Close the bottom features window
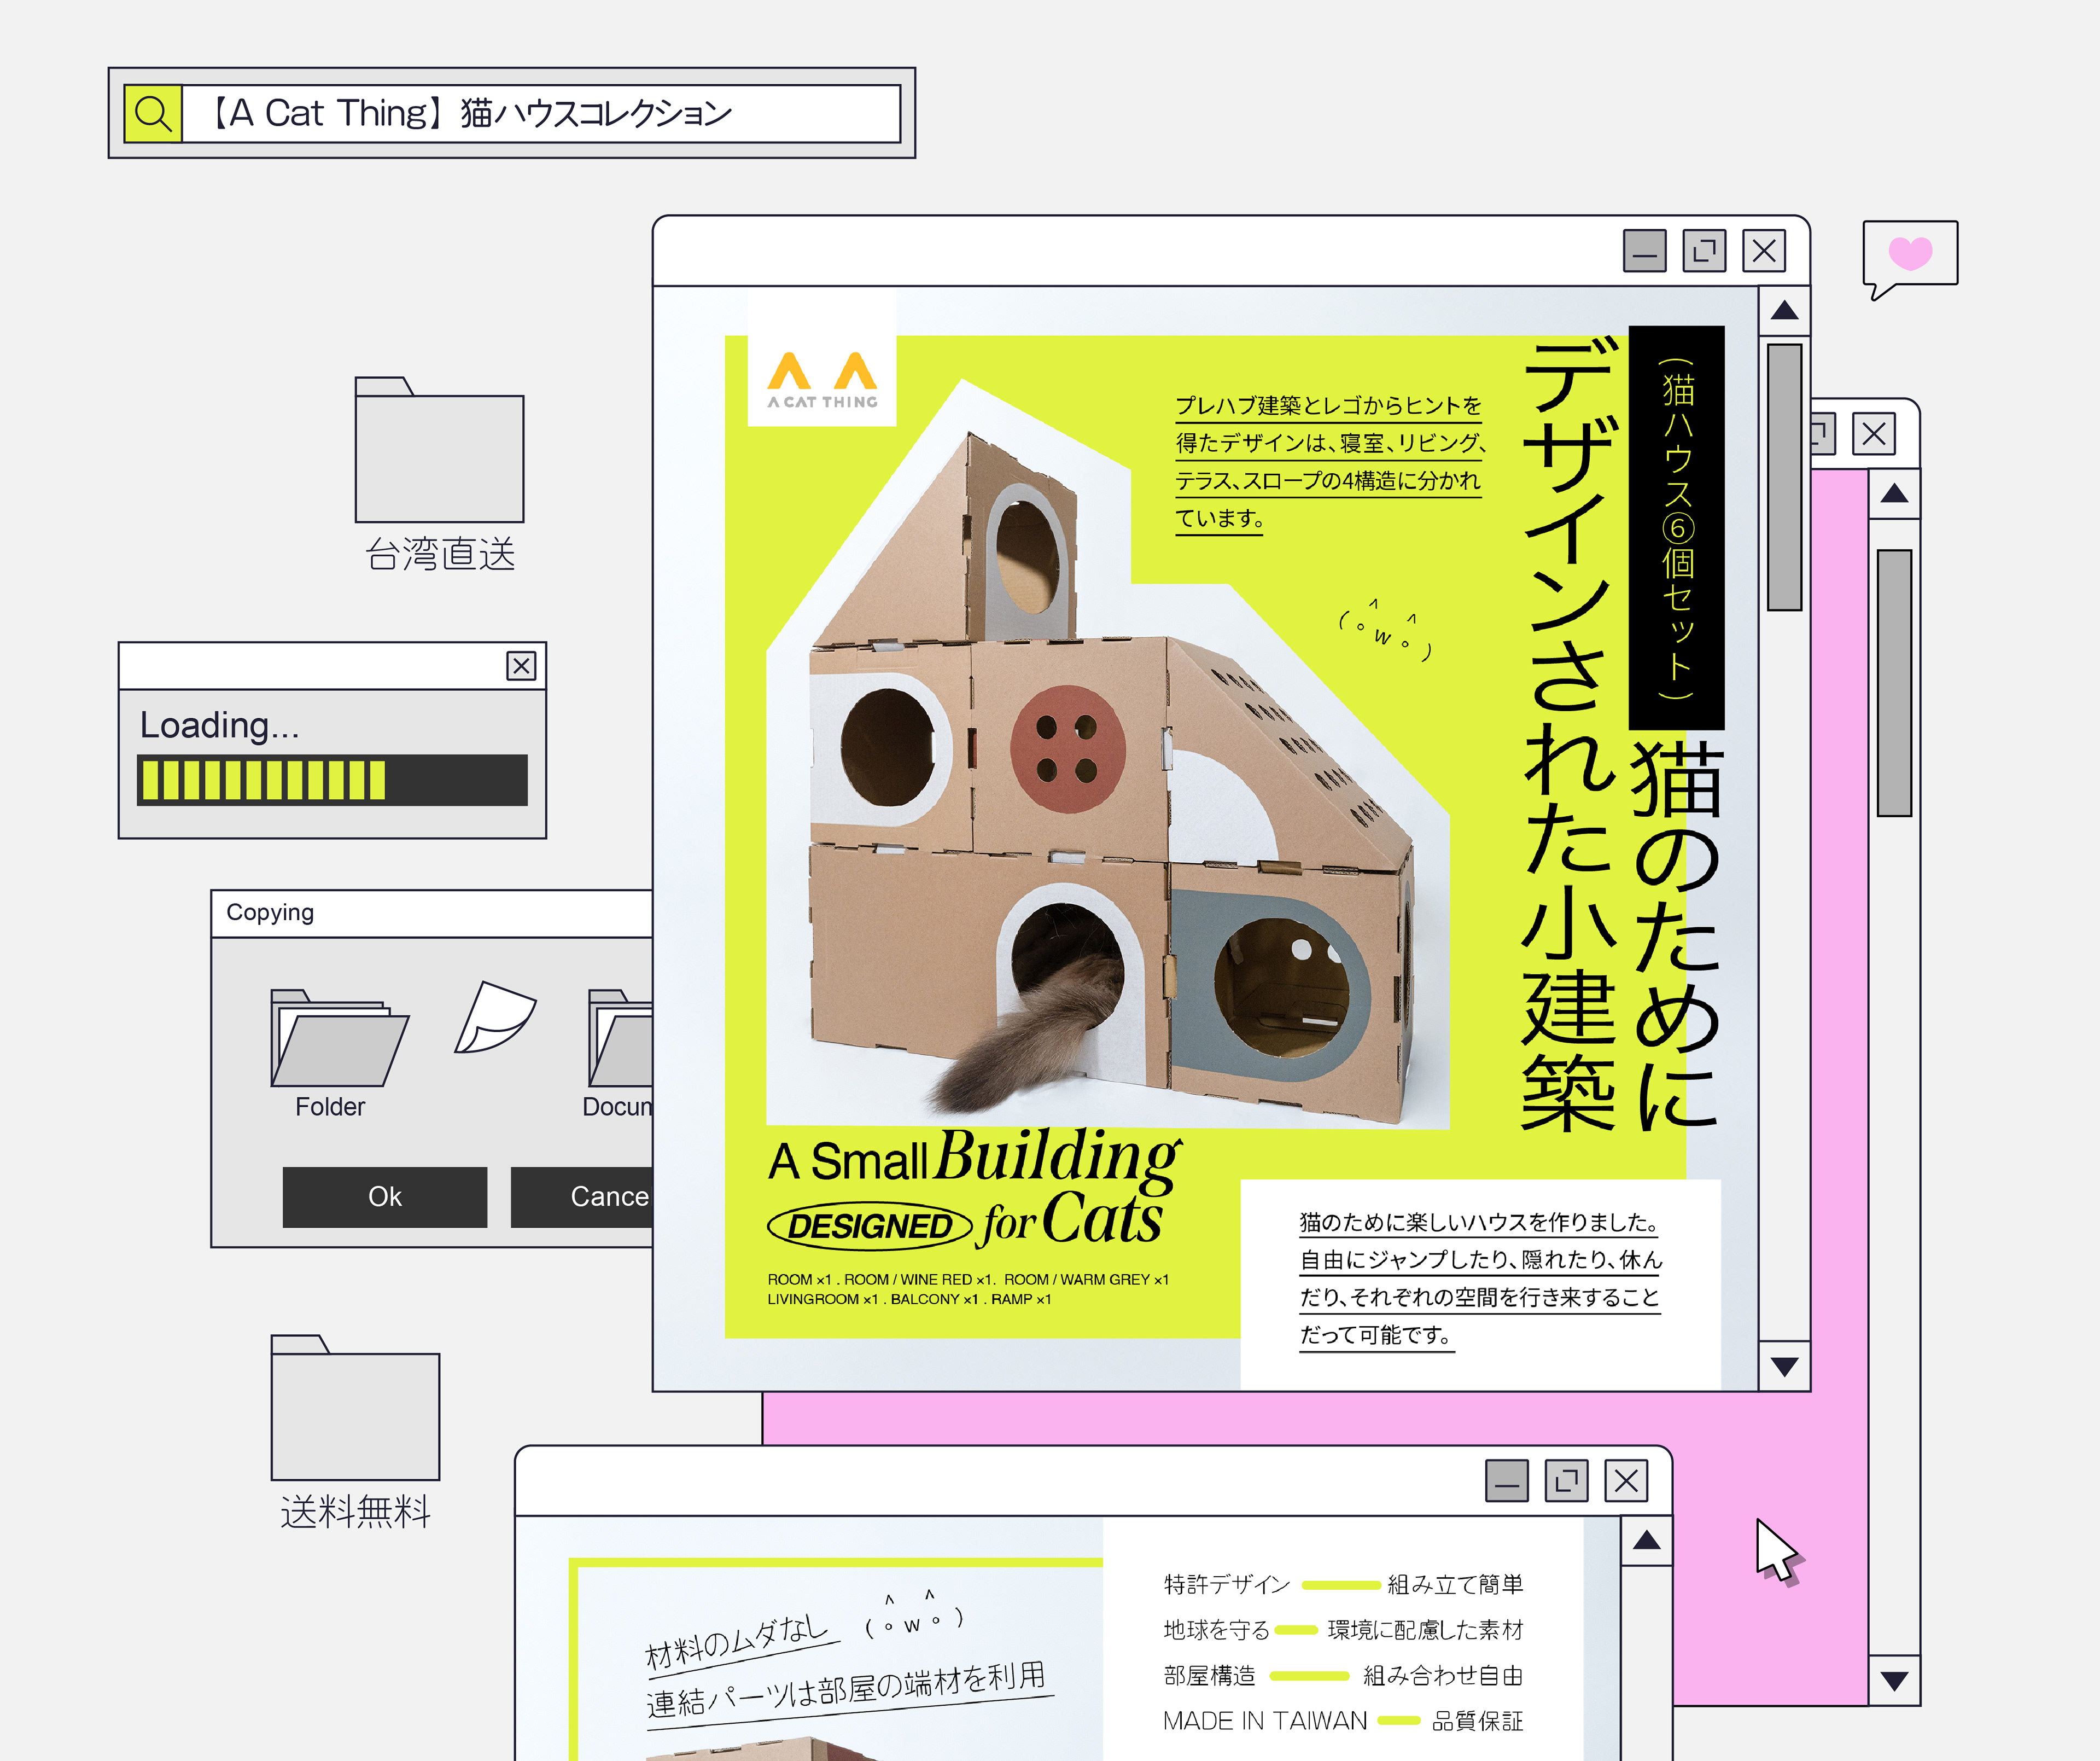 coord(1626,1481)
